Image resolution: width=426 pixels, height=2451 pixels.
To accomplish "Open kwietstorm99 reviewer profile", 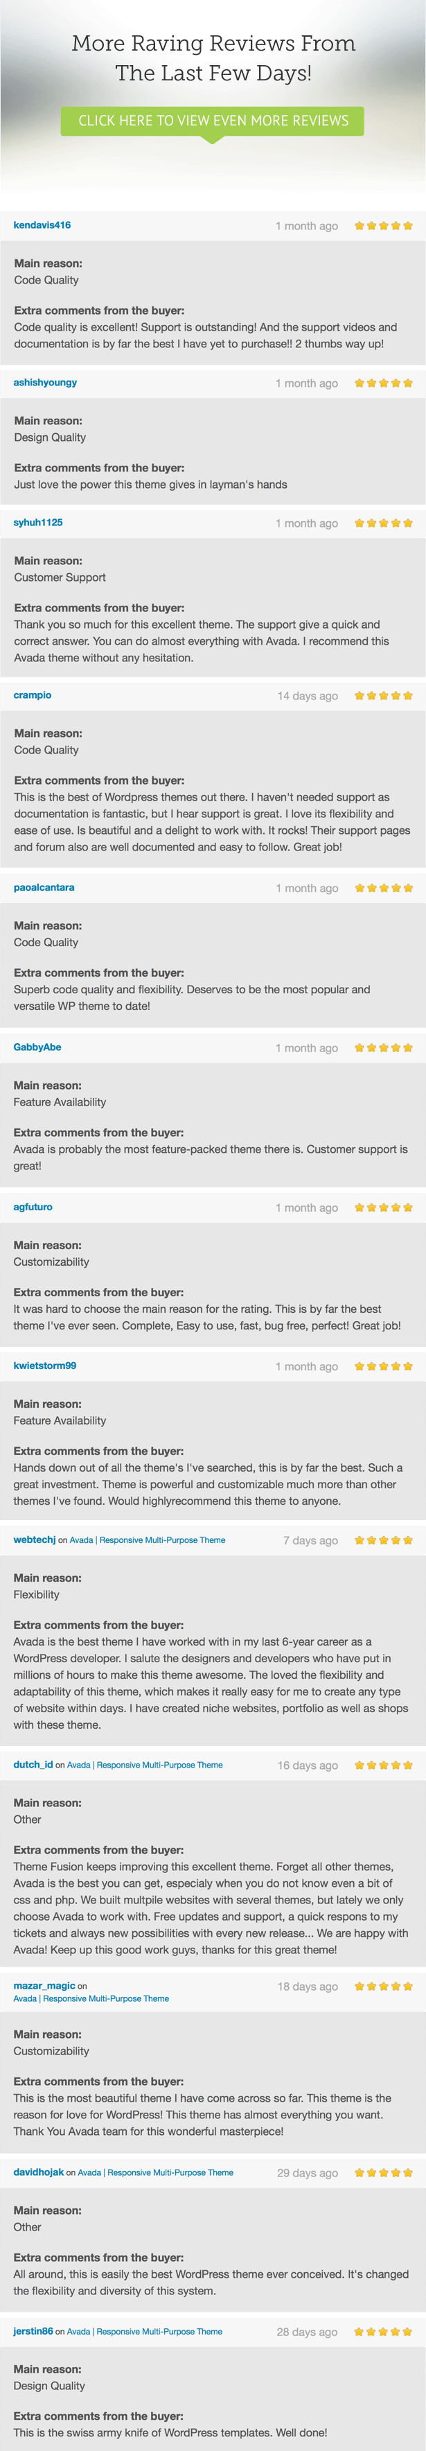I will click(x=45, y=1366).
